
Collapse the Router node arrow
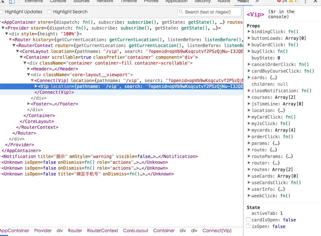click(10, 40)
